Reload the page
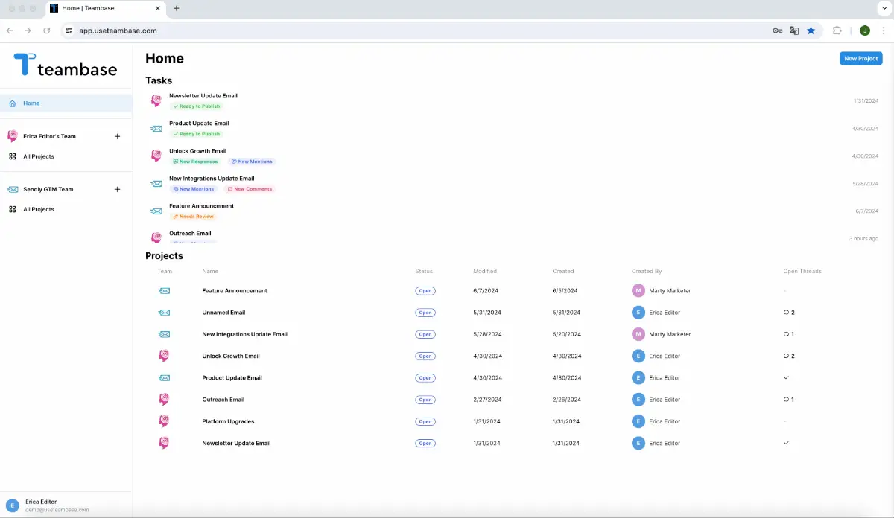The width and height of the screenshot is (894, 518). [x=47, y=31]
